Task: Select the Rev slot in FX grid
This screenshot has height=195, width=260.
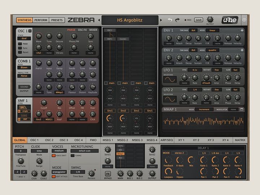Action: [120, 158]
